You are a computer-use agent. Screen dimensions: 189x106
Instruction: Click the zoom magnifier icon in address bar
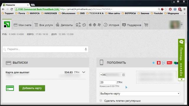[x=159, y=9]
